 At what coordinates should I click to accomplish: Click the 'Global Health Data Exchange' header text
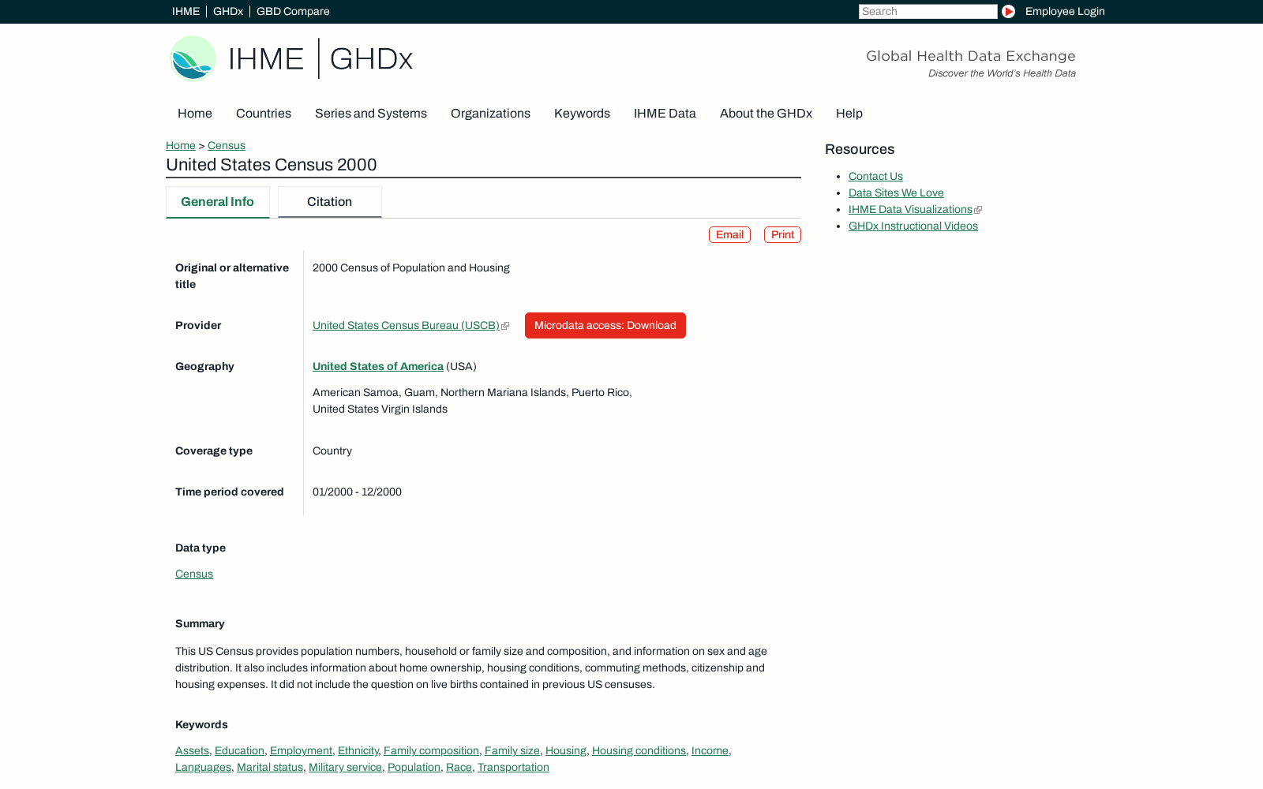(x=971, y=56)
